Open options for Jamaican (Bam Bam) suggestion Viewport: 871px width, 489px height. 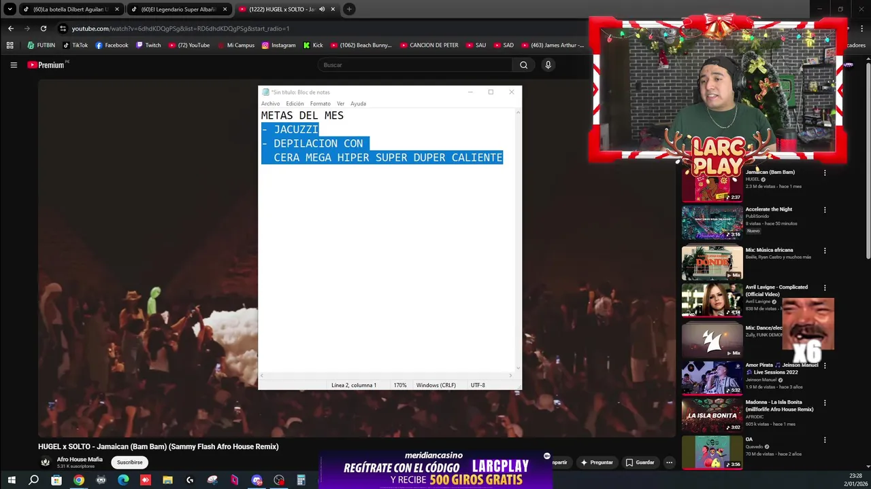click(825, 173)
